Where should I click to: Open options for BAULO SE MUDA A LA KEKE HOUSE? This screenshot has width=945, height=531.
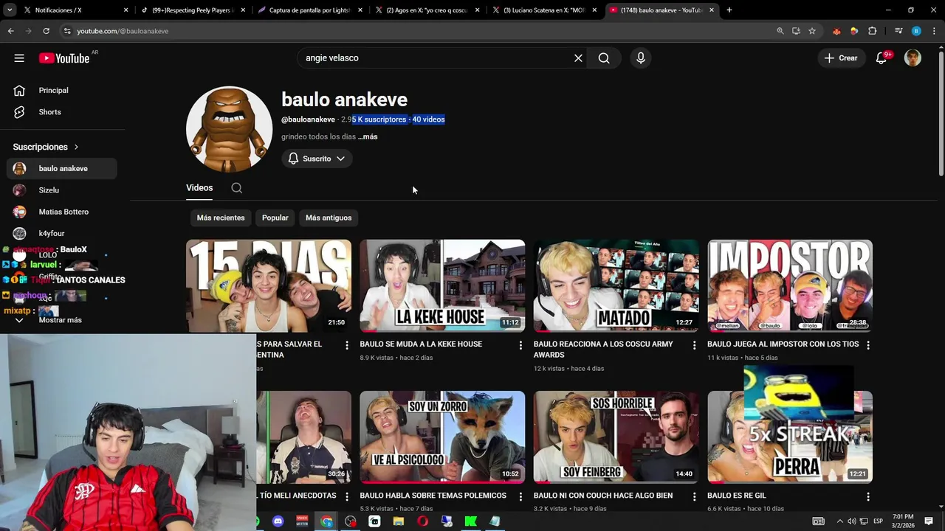(520, 345)
